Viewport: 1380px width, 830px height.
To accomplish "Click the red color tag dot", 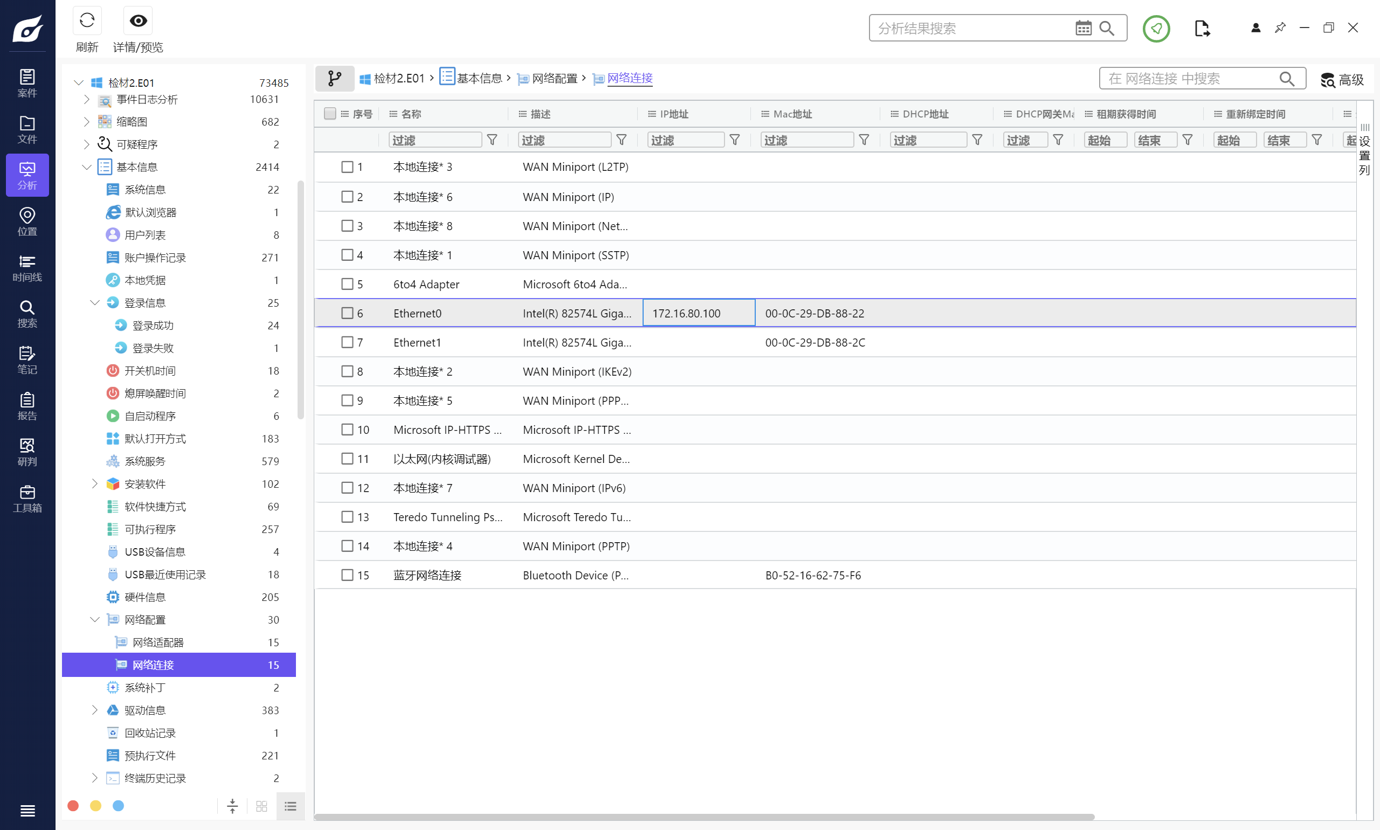I will 73,806.
